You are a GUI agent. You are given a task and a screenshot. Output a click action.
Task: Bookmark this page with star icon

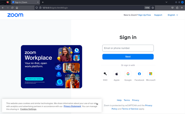click(153, 8)
